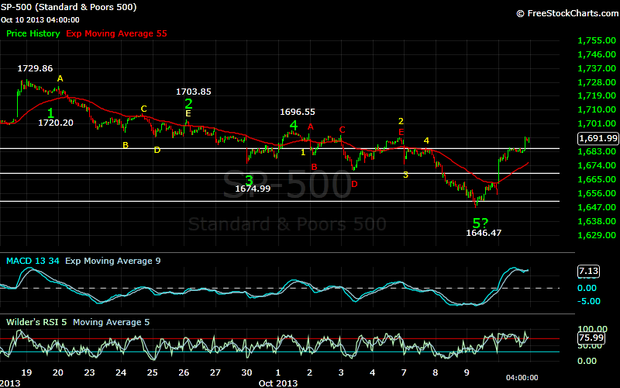Click the 1,755.00 price axis value

pyautogui.click(x=597, y=40)
